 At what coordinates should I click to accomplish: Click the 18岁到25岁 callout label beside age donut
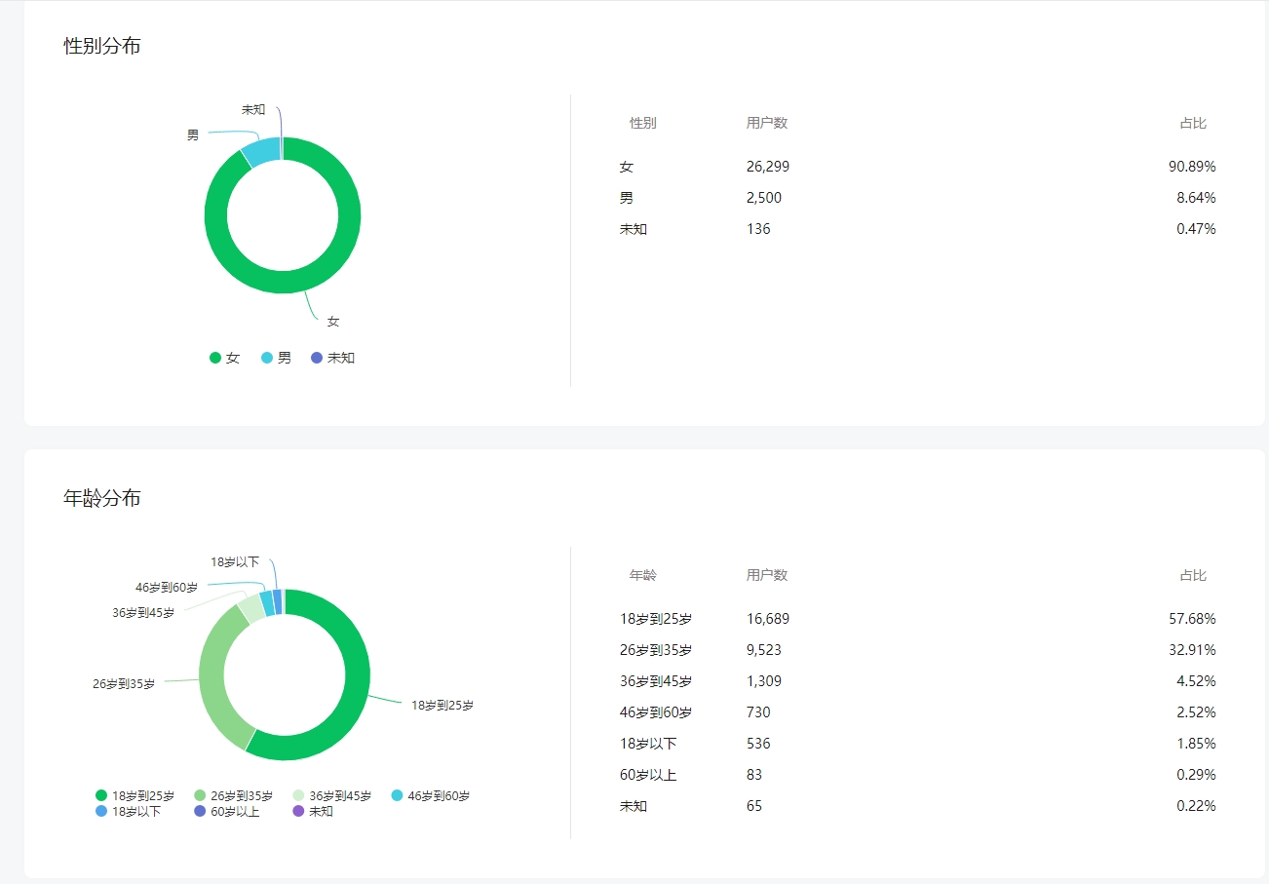point(442,705)
